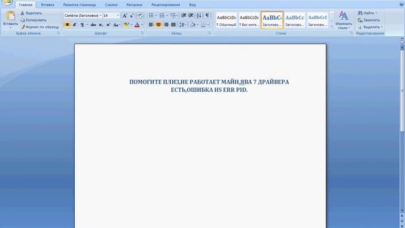405x228 pixels.
Task: Open the line spacing menu
Action: point(183,25)
